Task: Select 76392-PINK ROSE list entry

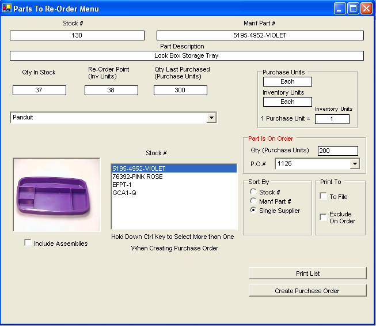Action: [174, 177]
